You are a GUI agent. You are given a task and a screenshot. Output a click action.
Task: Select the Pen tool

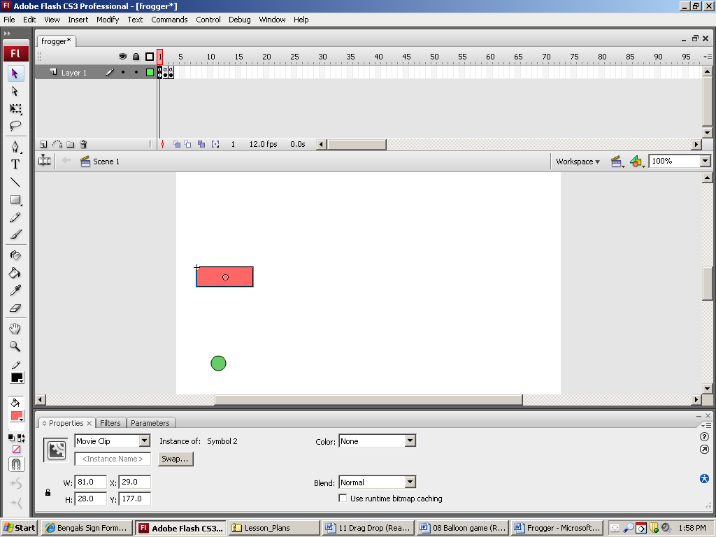tap(15, 146)
